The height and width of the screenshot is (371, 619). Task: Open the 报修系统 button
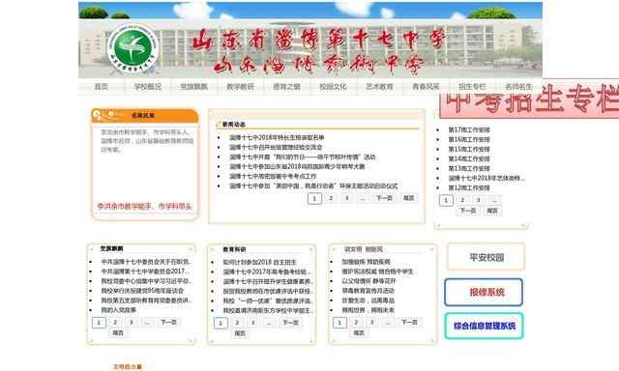pos(484,292)
